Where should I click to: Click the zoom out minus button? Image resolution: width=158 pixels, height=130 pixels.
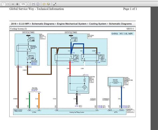point(13,4)
